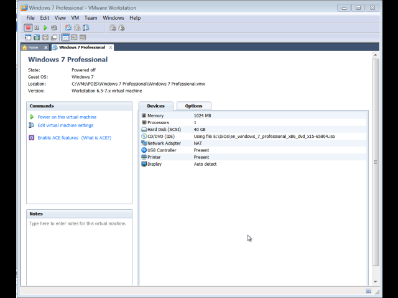Click the red Power Off toolbar button
This screenshot has width=398, height=298.
[x=28, y=28]
